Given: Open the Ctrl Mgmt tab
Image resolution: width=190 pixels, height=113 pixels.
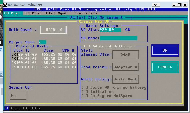Looking at the screenshot, I should (56, 13).
